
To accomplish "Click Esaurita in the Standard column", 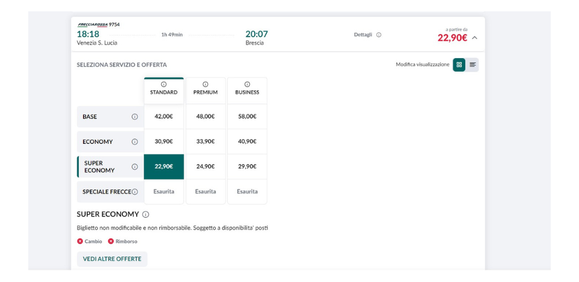I will click(x=163, y=192).
